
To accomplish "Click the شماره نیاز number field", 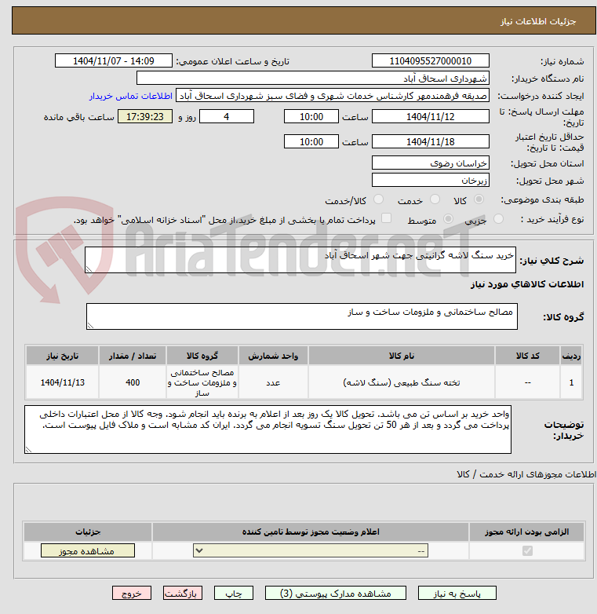I will [x=431, y=61].
